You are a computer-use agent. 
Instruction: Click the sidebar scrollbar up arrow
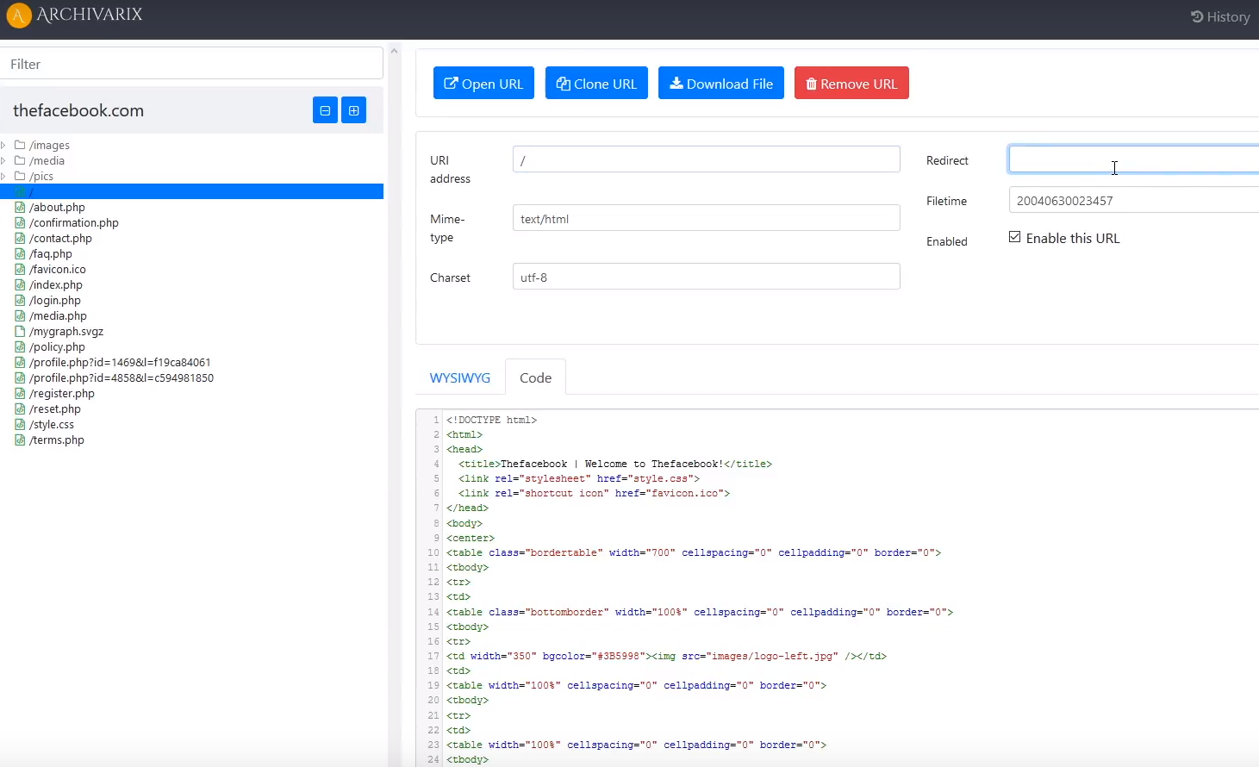click(394, 51)
